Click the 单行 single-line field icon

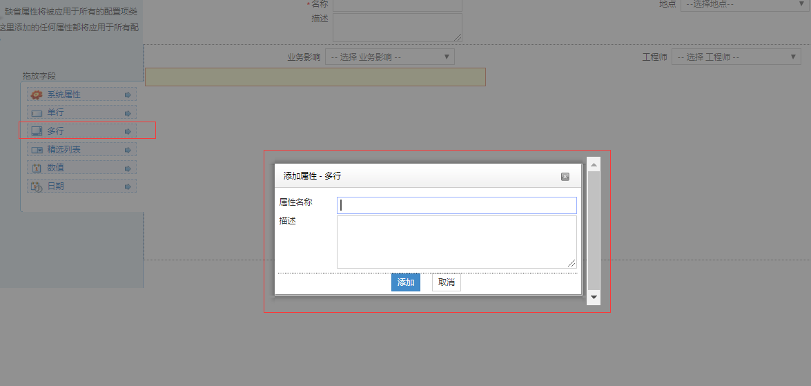tap(36, 113)
